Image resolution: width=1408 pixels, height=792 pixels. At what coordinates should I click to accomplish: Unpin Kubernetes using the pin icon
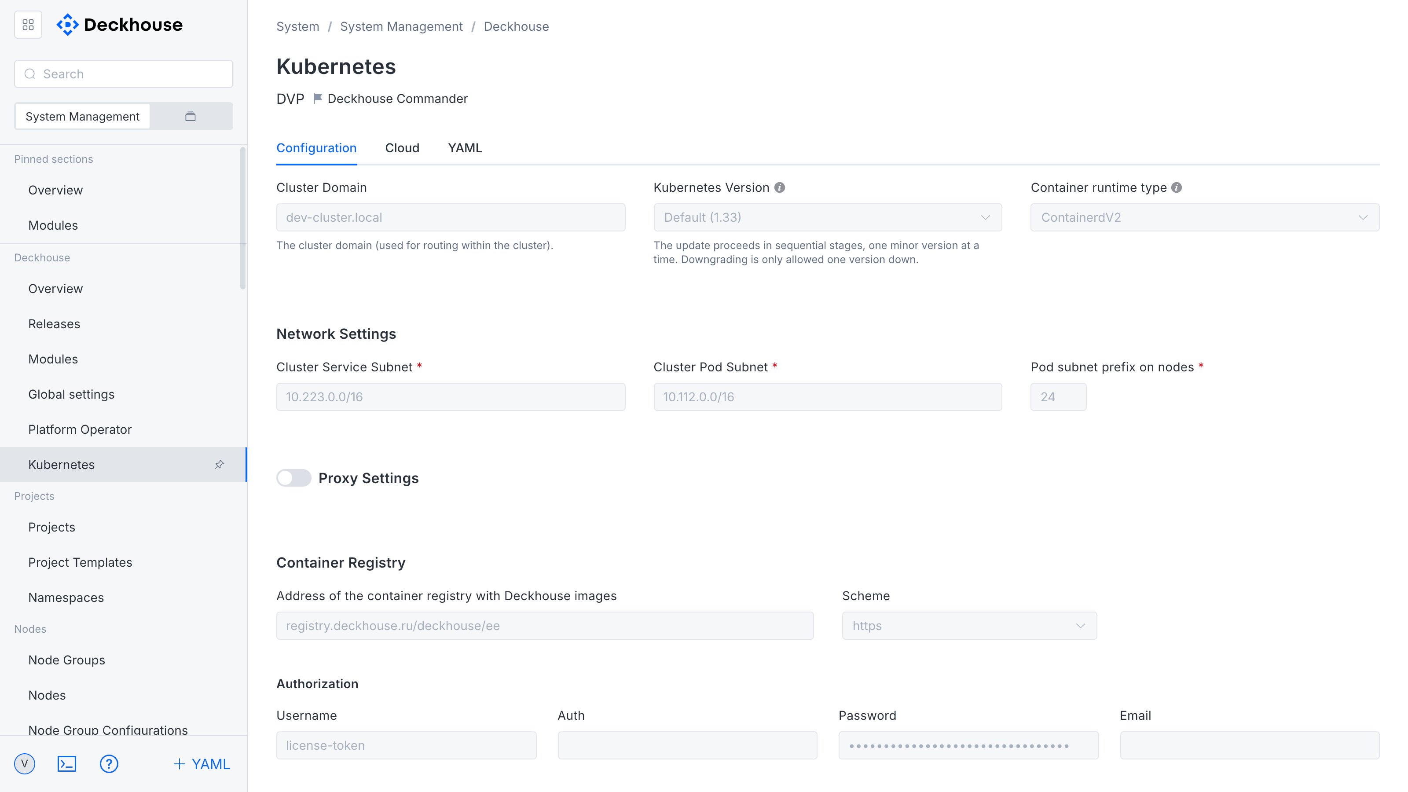[219, 465]
